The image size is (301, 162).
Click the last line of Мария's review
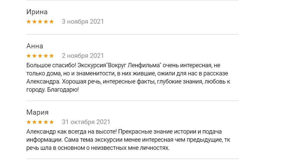pyautogui.click(x=97, y=147)
